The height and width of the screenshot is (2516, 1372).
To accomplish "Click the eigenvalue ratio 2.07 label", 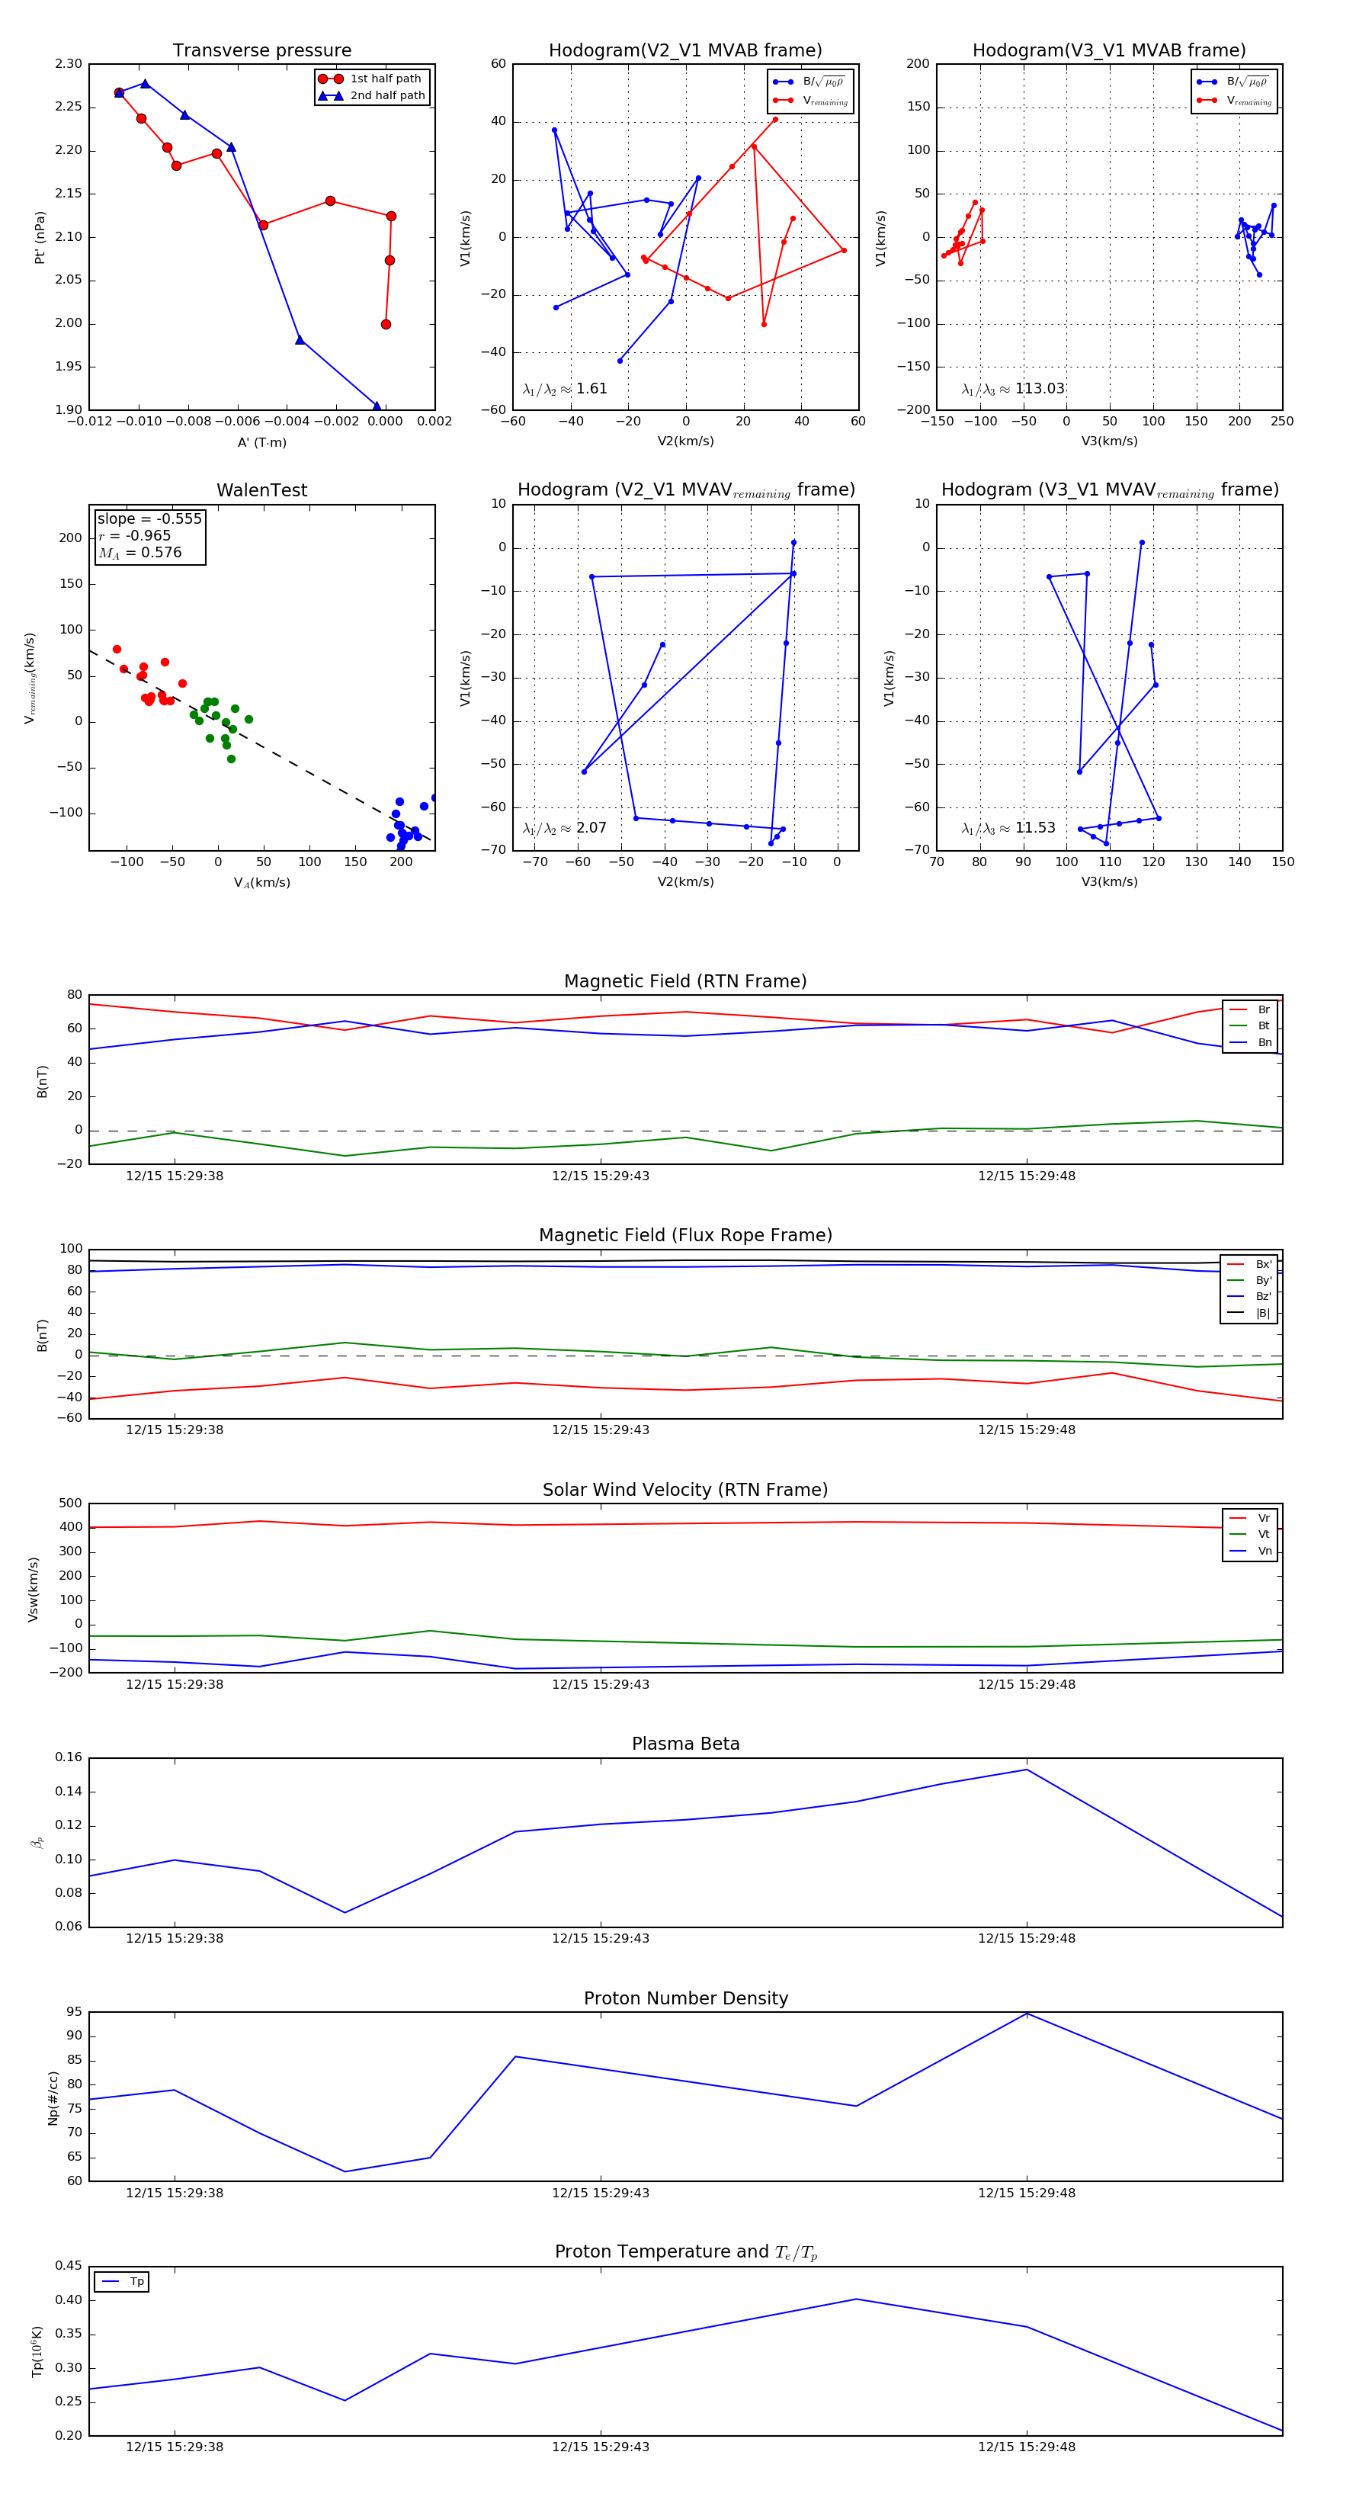I will click(x=564, y=828).
